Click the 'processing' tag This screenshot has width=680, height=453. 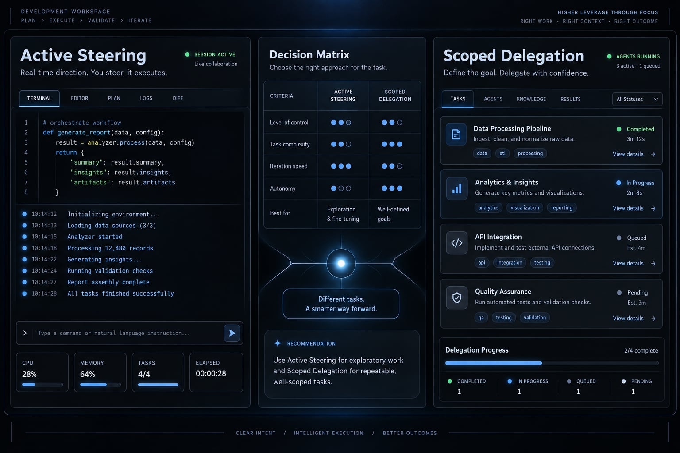point(530,154)
